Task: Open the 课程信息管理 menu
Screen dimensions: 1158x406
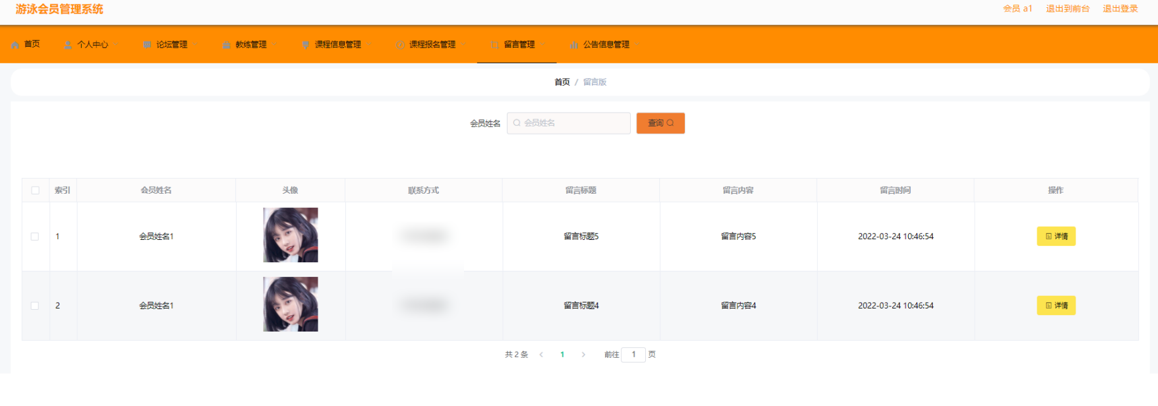Action: click(337, 44)
